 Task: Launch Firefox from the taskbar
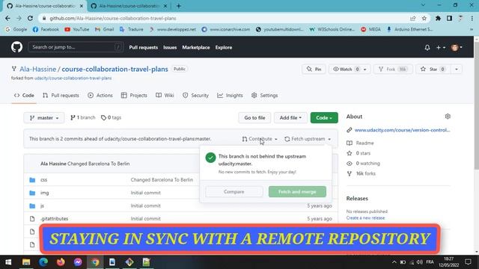61,262
